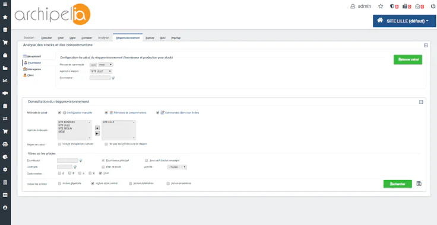Viewport: 437px width, 225px height.
Task: Click the lightbulb next to the configuration Fournisseur field
Action: pos(113,78)
